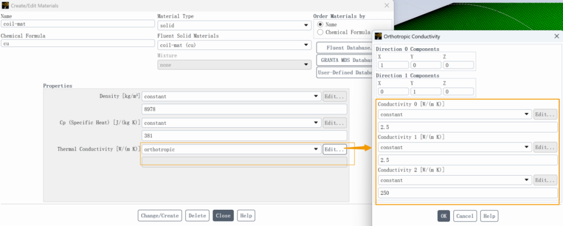Click Help in the Create/Edit Materials window
This screenshot has height=226, width=563.
click(246, 216)
